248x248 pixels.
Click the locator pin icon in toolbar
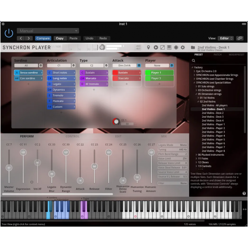[x=149, y=47]
